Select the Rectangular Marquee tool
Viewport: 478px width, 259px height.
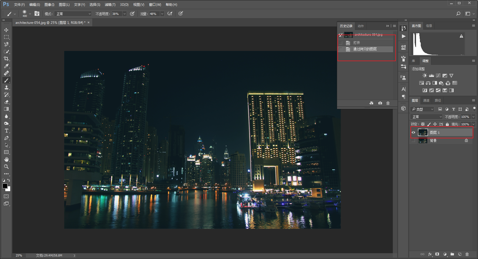pyautogui.click(x=6, y=37)
